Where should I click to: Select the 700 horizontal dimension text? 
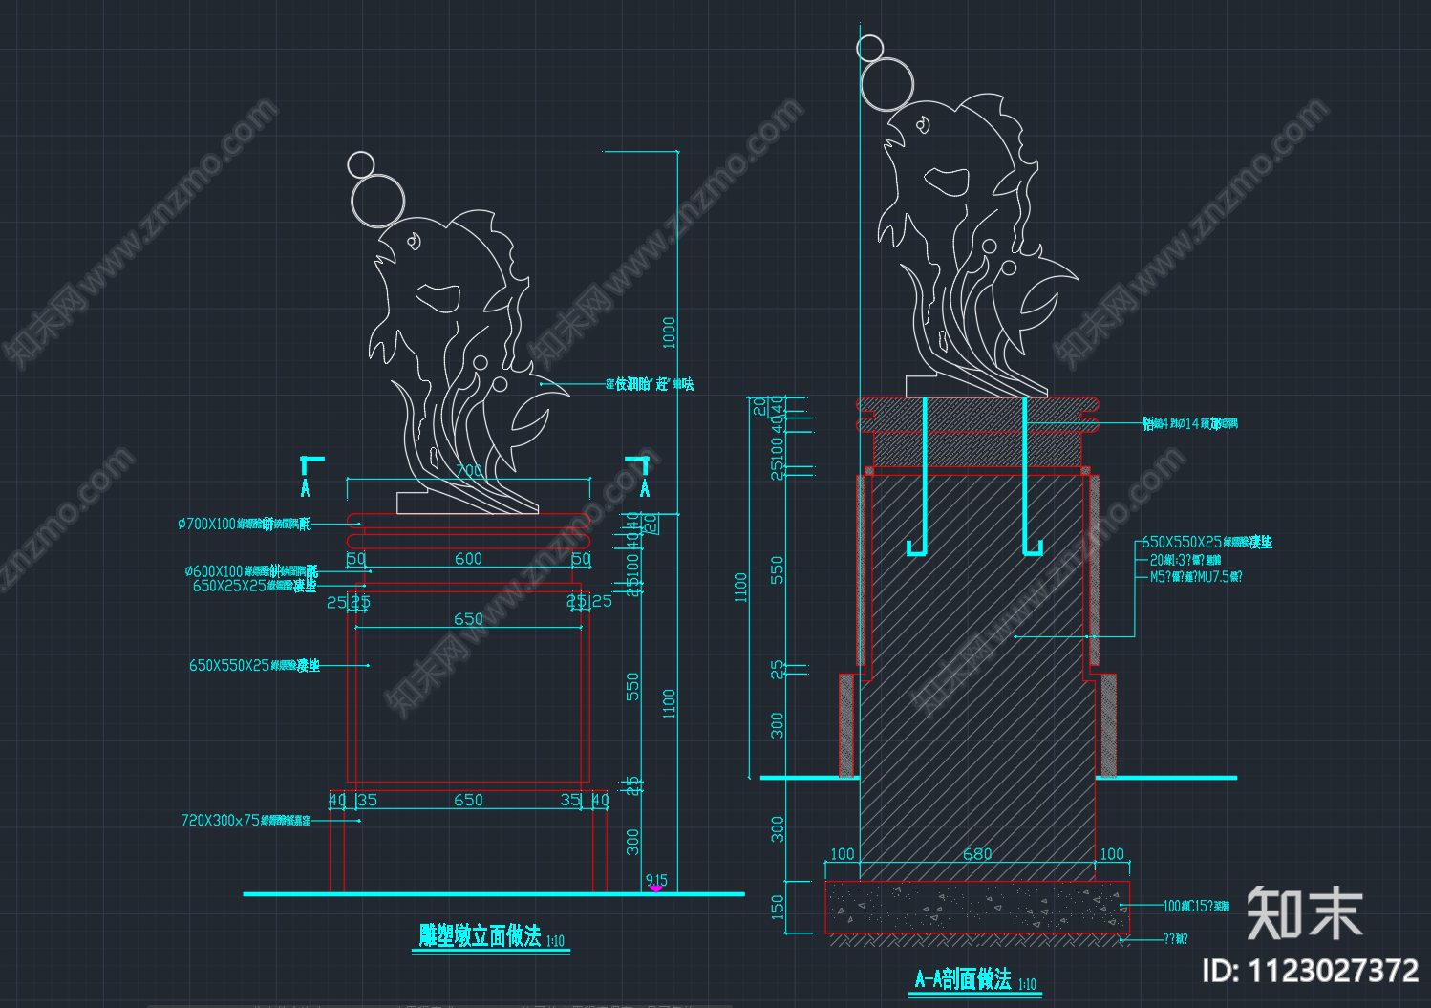pyautogui.click(x=469, y=470)
